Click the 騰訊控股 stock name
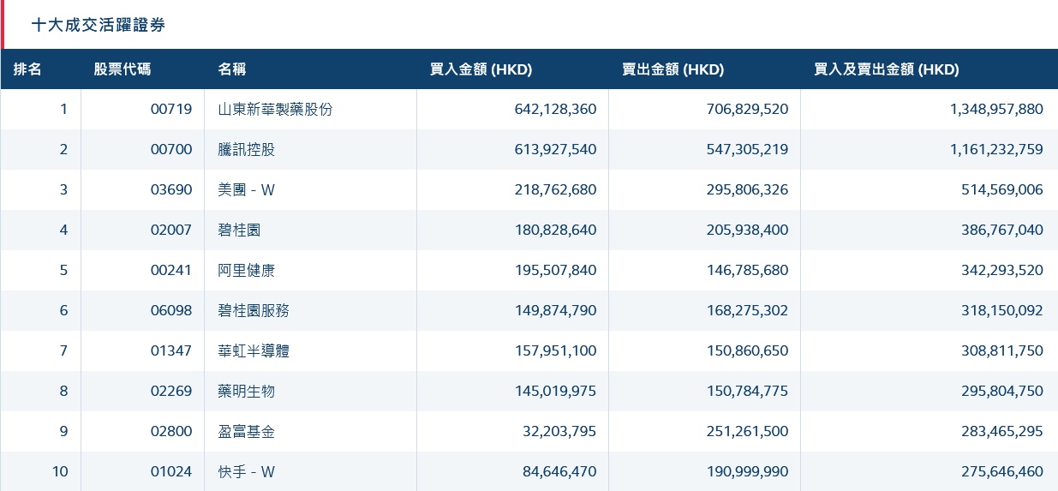 (247, 150)
